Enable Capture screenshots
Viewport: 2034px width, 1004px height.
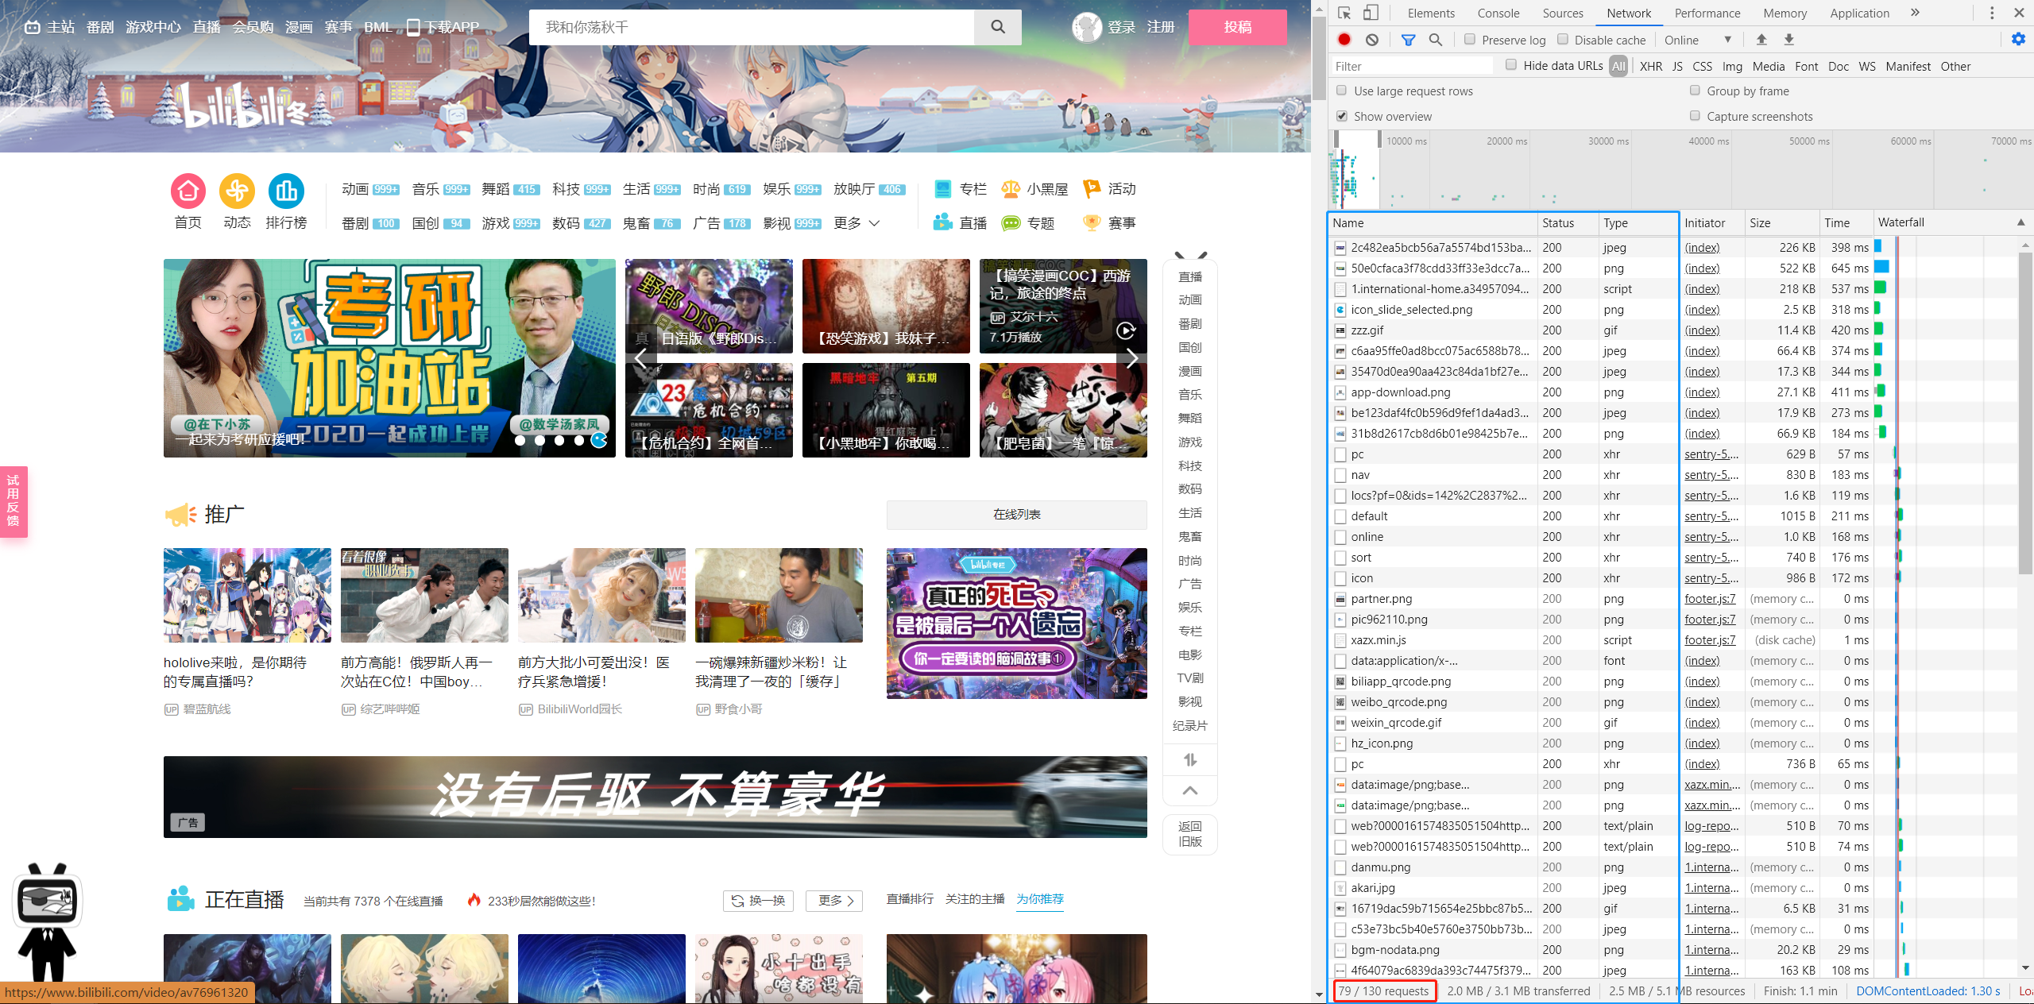(x=1695, y=116)
